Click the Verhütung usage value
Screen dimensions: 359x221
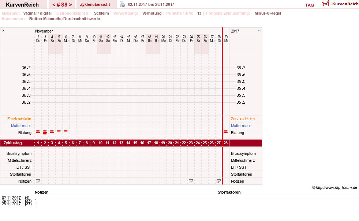click(x=152, y=13)
